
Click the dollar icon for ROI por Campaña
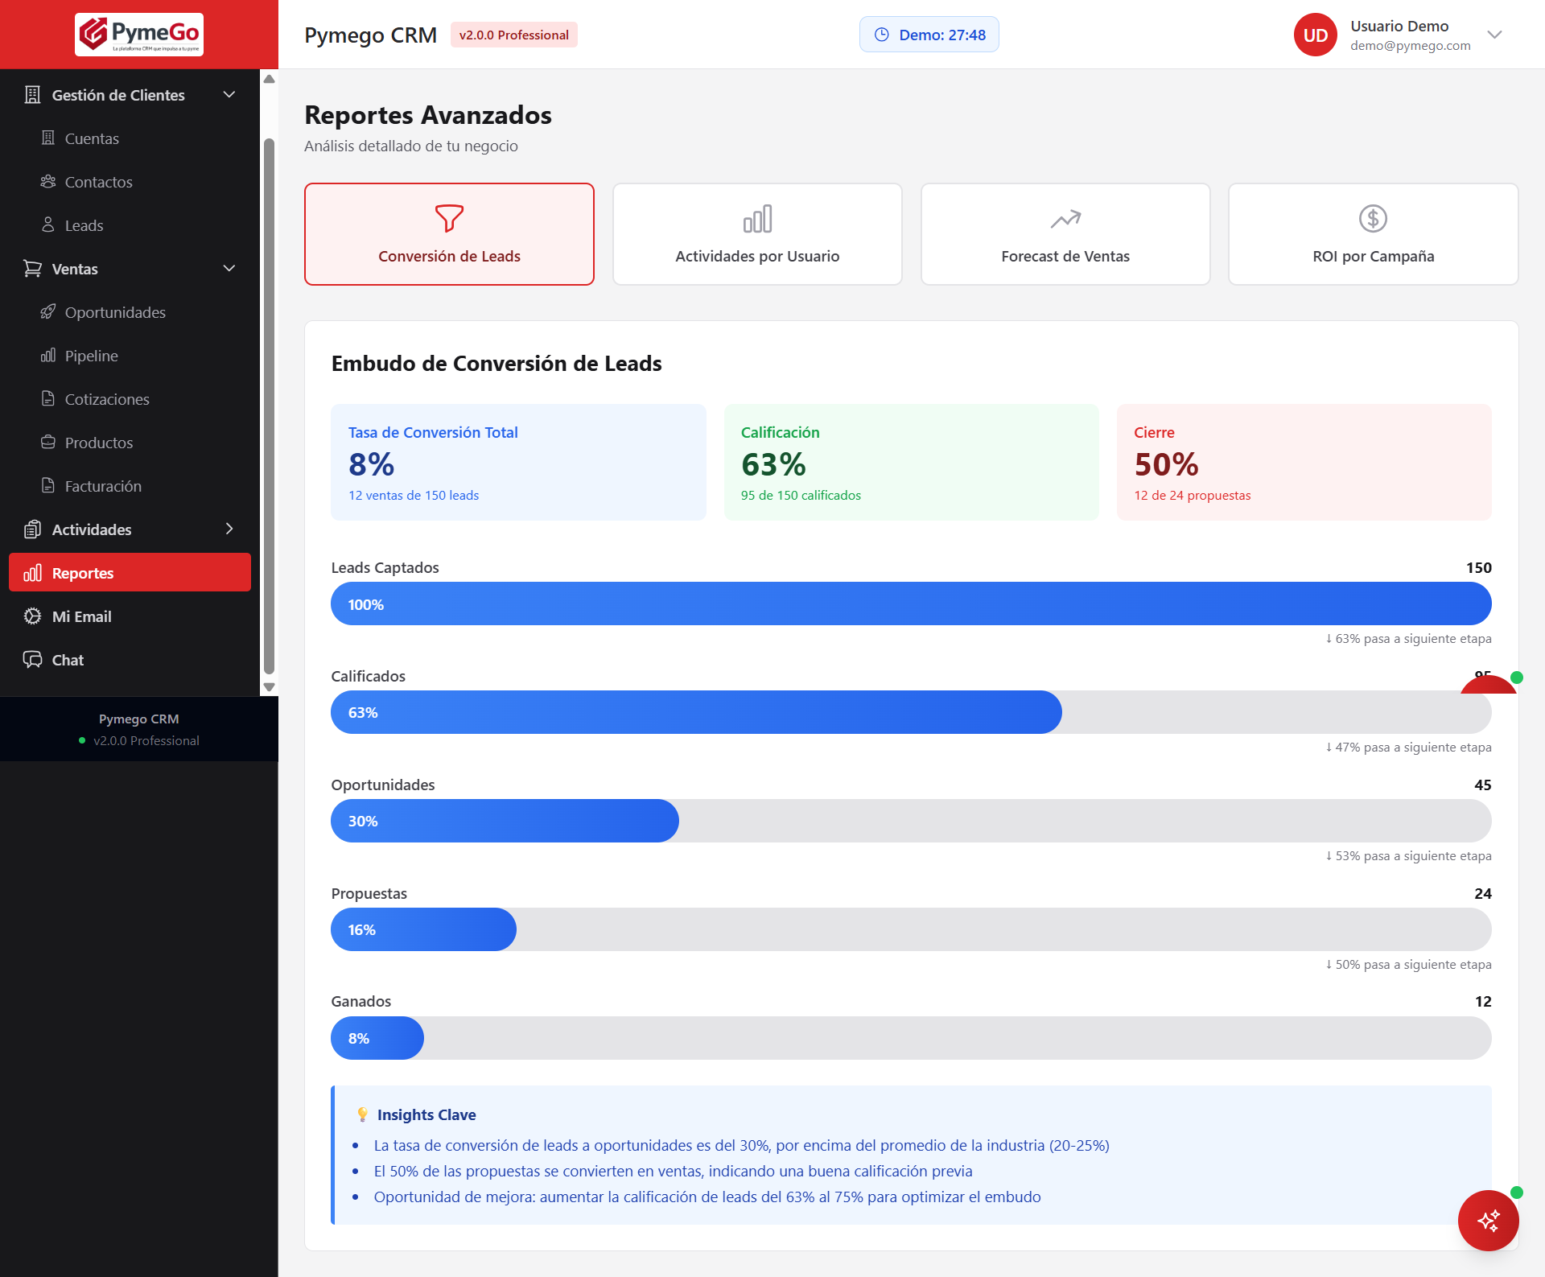(x=1373, y=218)
